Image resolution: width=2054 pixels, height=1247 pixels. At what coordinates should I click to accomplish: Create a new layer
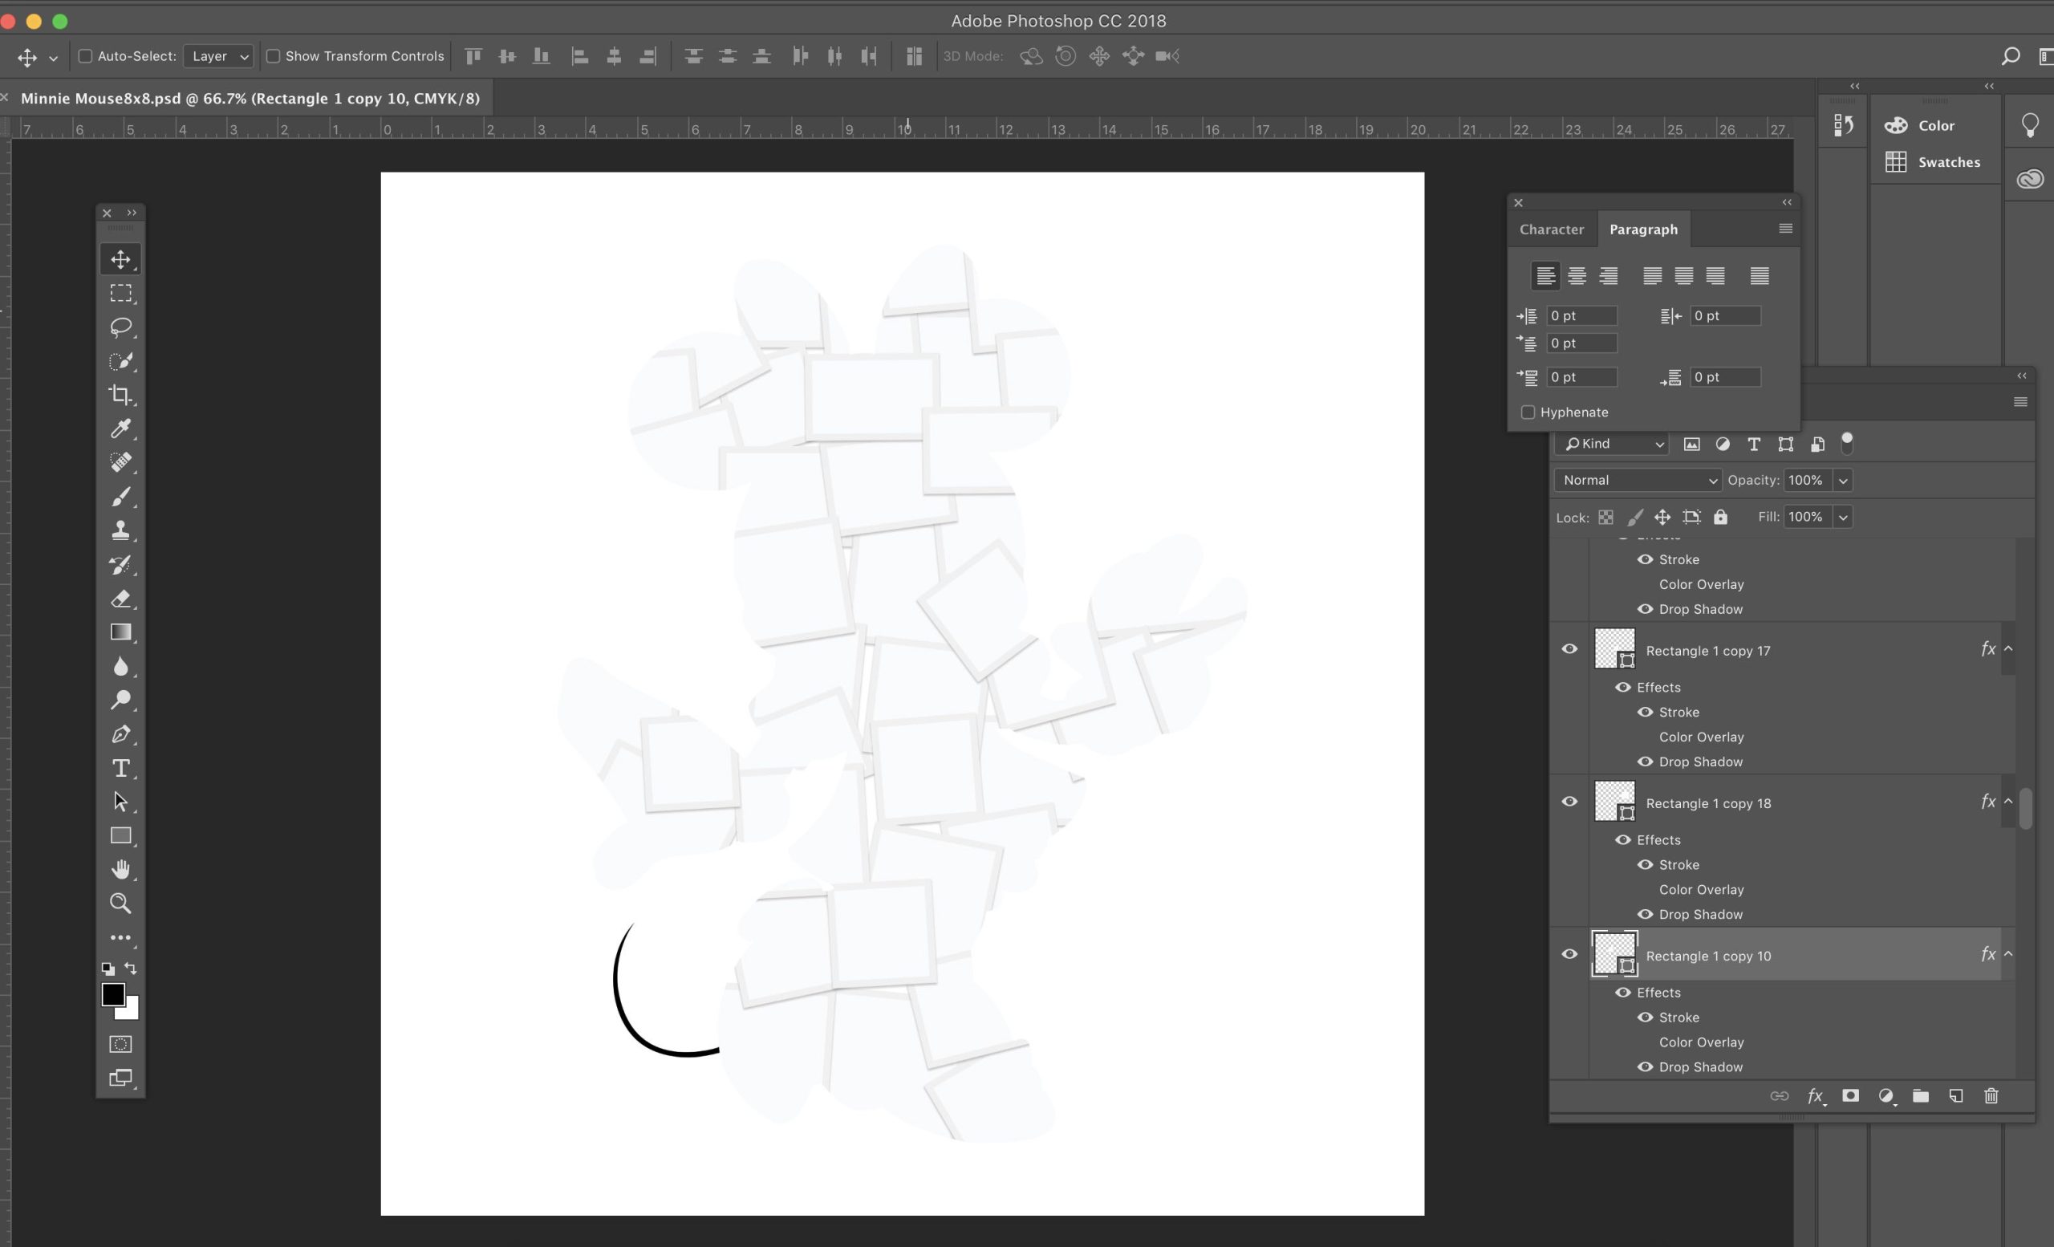pos(1955,1096)
